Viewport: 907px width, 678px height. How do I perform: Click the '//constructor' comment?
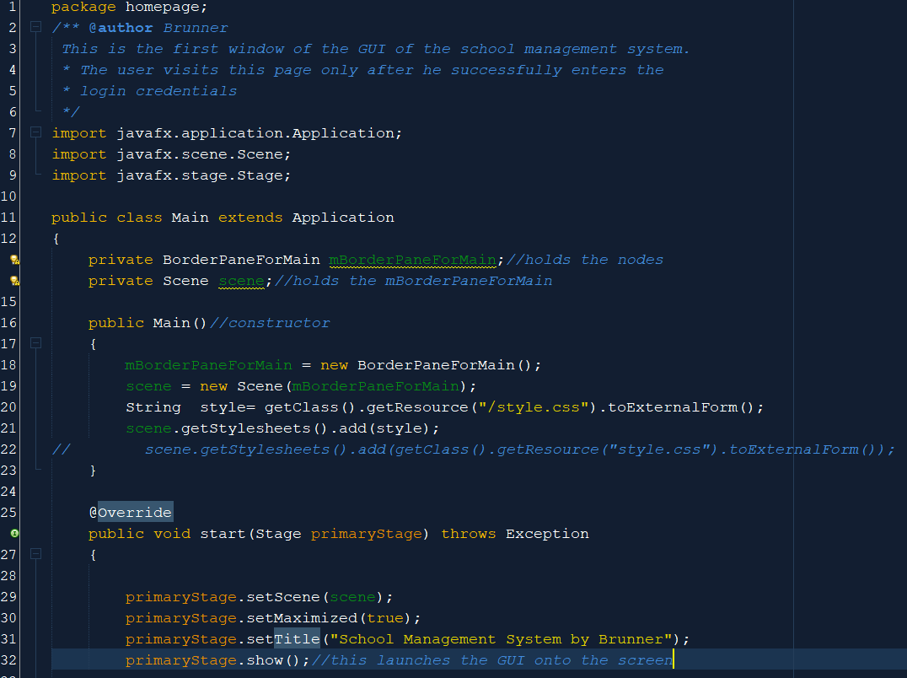(x=270, y=323)
